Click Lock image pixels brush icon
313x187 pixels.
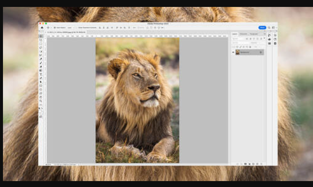pos(241,47)
